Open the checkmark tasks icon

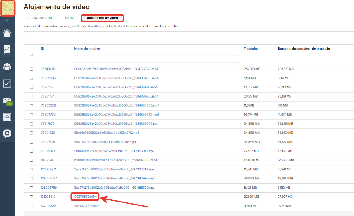(x=7, y=83)
